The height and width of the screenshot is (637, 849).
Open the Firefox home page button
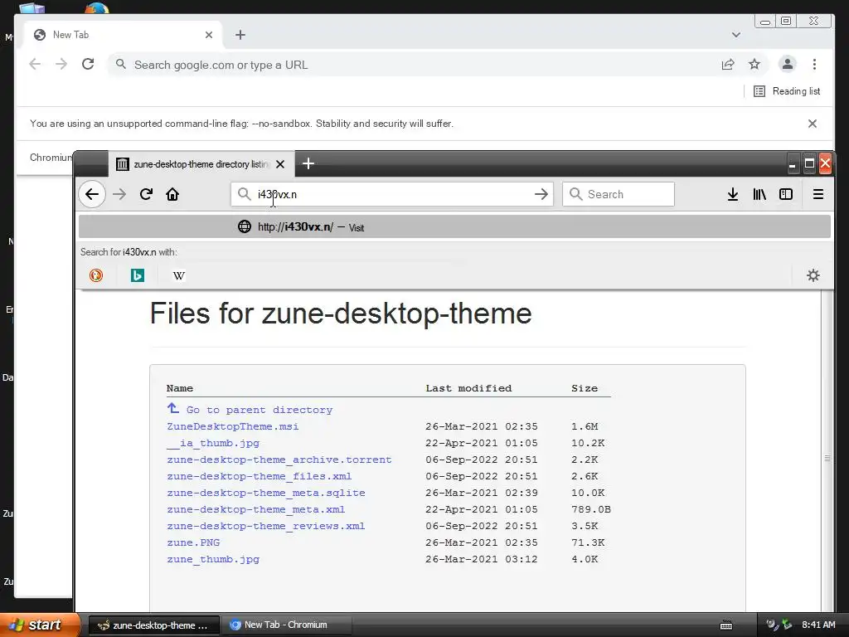(x=172, y=194)
